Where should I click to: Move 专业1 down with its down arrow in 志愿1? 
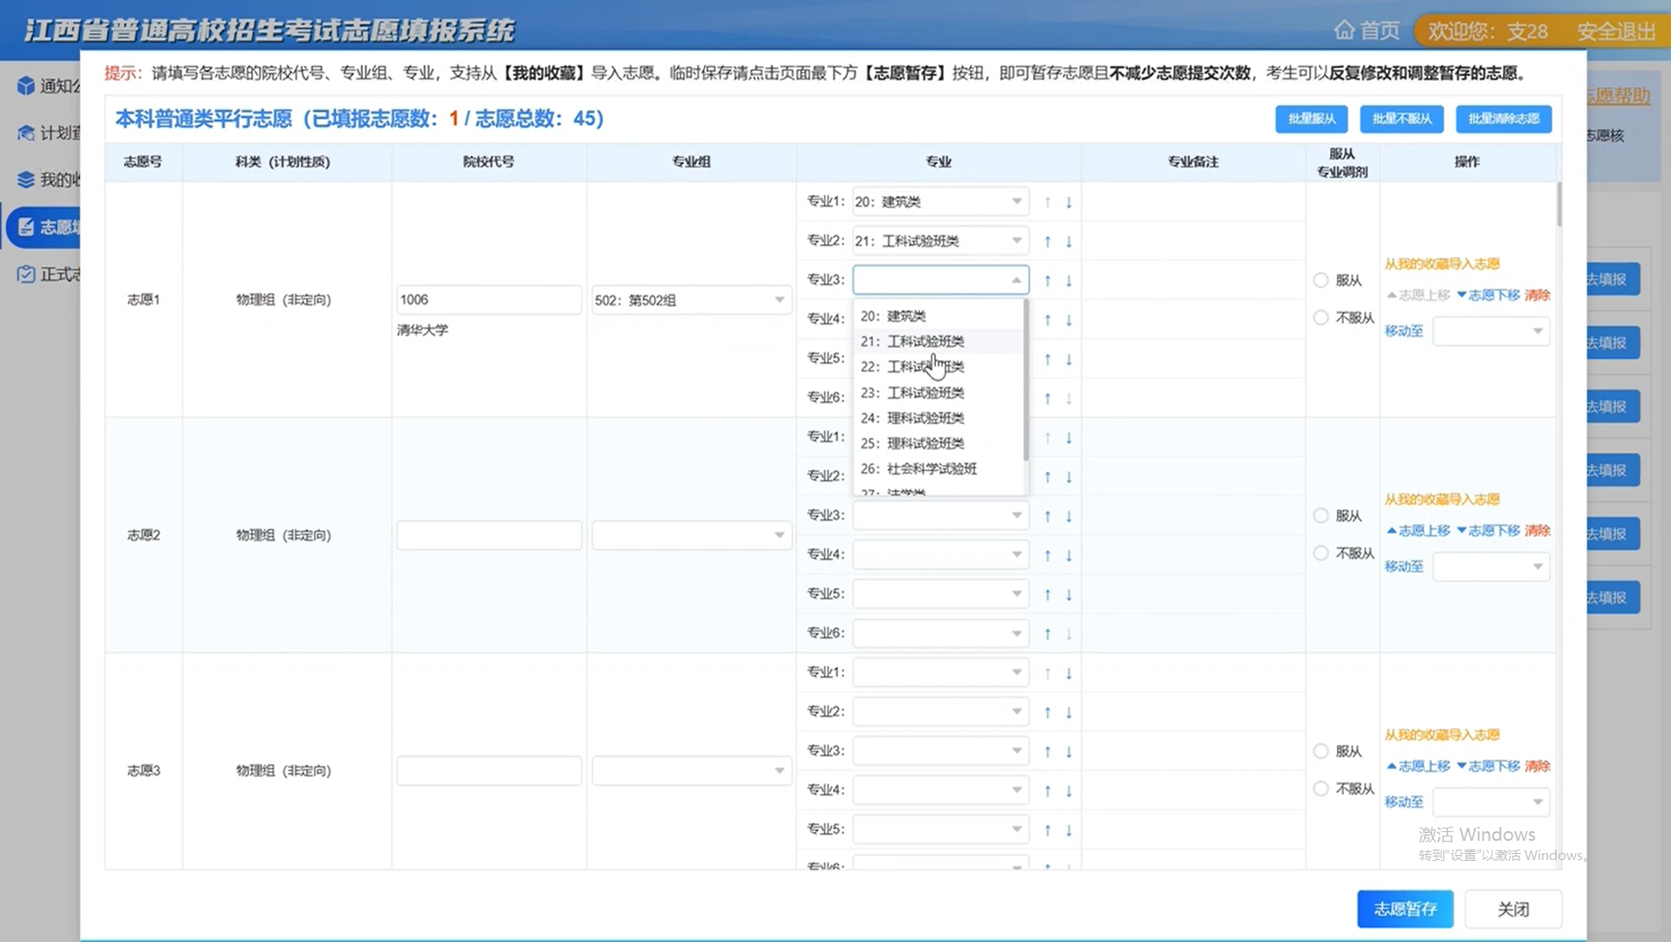[1068, 202]
